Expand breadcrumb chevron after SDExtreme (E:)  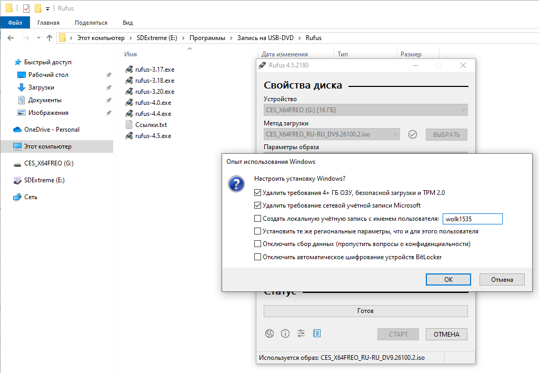183,38
